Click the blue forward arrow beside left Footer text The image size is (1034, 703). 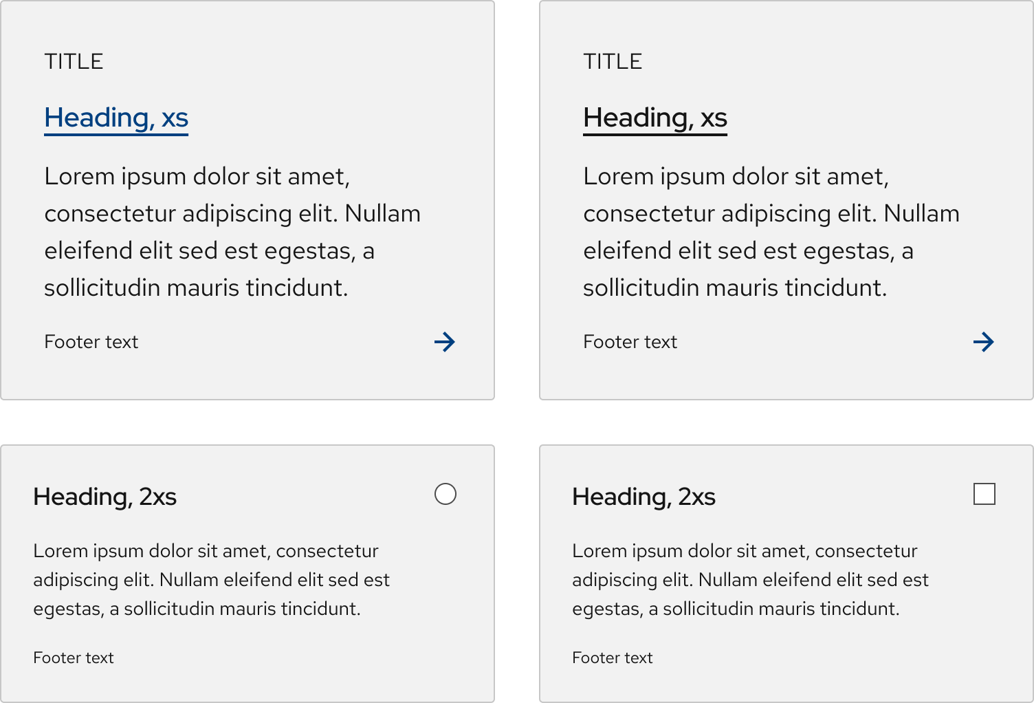[x=445, y=341]
